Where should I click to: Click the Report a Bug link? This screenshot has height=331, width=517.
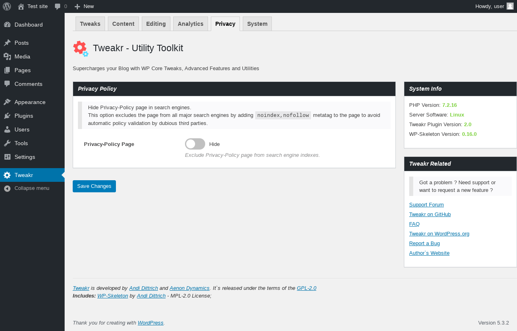coord(425,244)
